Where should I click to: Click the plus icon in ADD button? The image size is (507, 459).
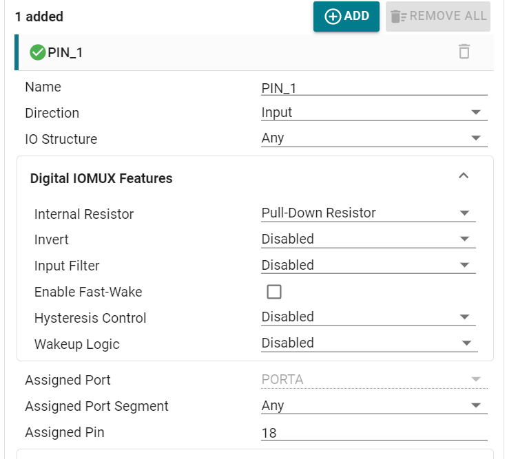pos(333,16)
